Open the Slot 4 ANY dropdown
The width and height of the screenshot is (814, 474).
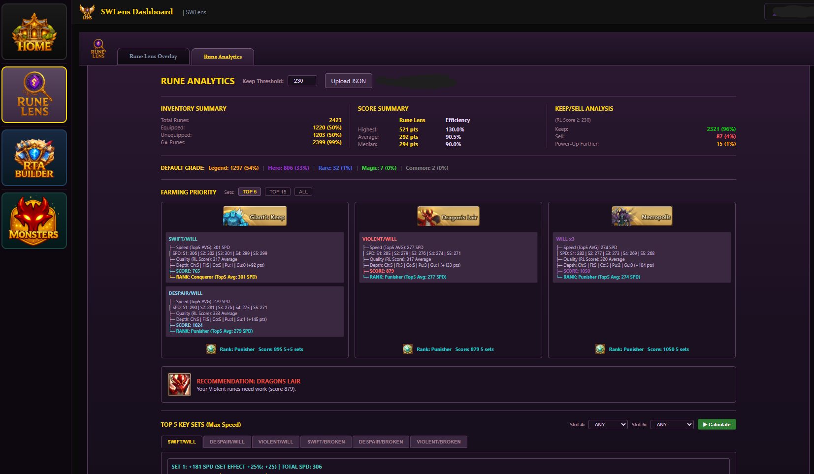[x=608, y=424]
